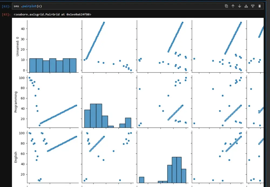Click the English y-axis label
Viewport: 270px width, 187px height.
[x=16, y=157]
